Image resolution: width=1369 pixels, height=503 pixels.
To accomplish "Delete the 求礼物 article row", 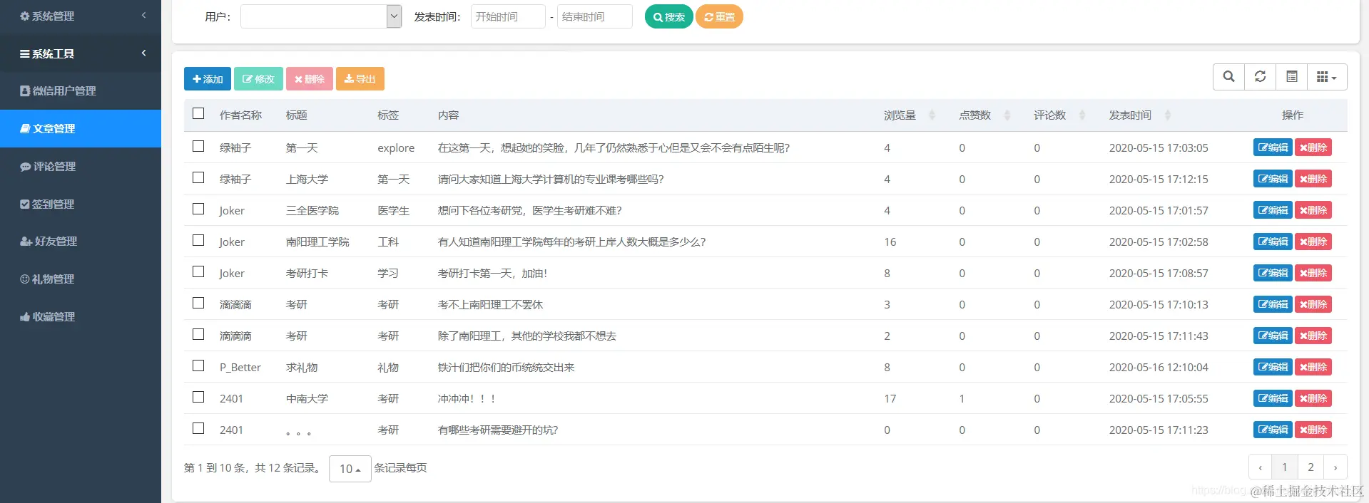I will [x=1313, y=367].
